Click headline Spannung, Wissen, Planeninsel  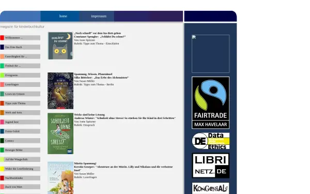[x=93, y=74]
